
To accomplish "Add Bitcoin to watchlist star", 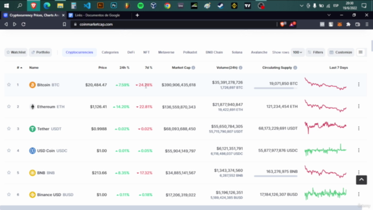I will pos(9,85).
